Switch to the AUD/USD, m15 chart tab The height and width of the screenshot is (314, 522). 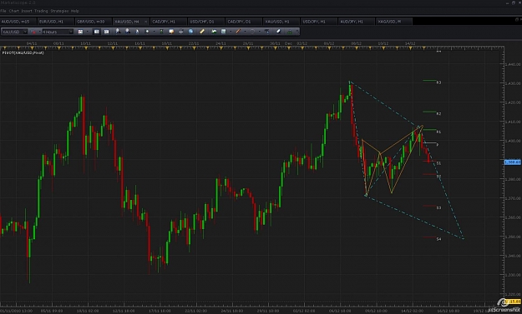point(18,22)
